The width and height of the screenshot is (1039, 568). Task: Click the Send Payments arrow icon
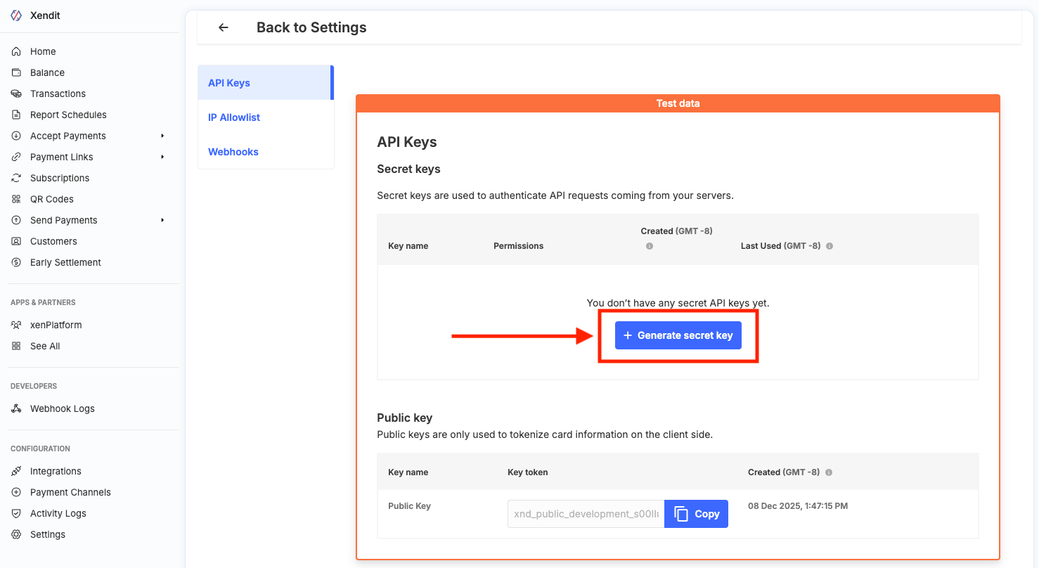pos(16,220)
